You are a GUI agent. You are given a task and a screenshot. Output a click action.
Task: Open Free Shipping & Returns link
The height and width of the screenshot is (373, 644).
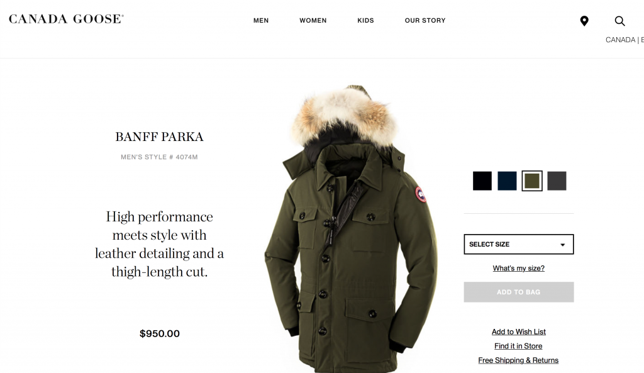pyautogui.click(x=518, y=360)
